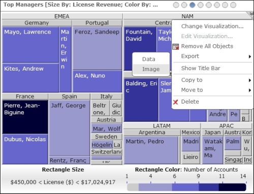Open the widget menu arrow at top right corner

(251, 14)
